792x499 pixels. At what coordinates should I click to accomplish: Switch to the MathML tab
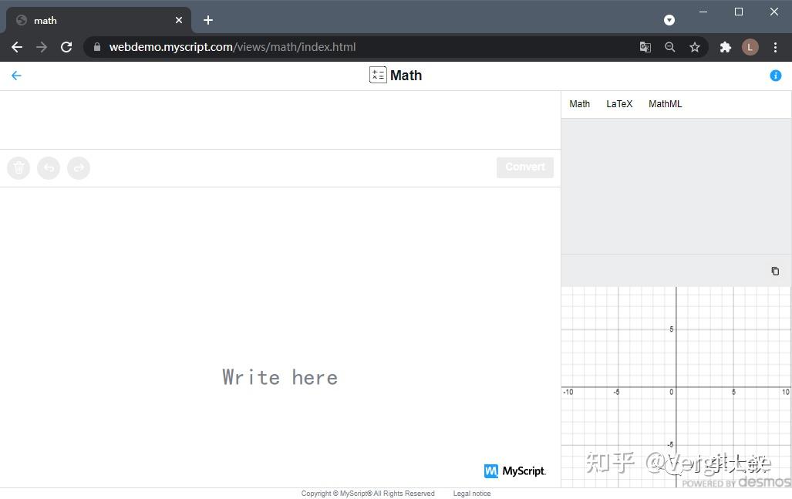point(664,103)
